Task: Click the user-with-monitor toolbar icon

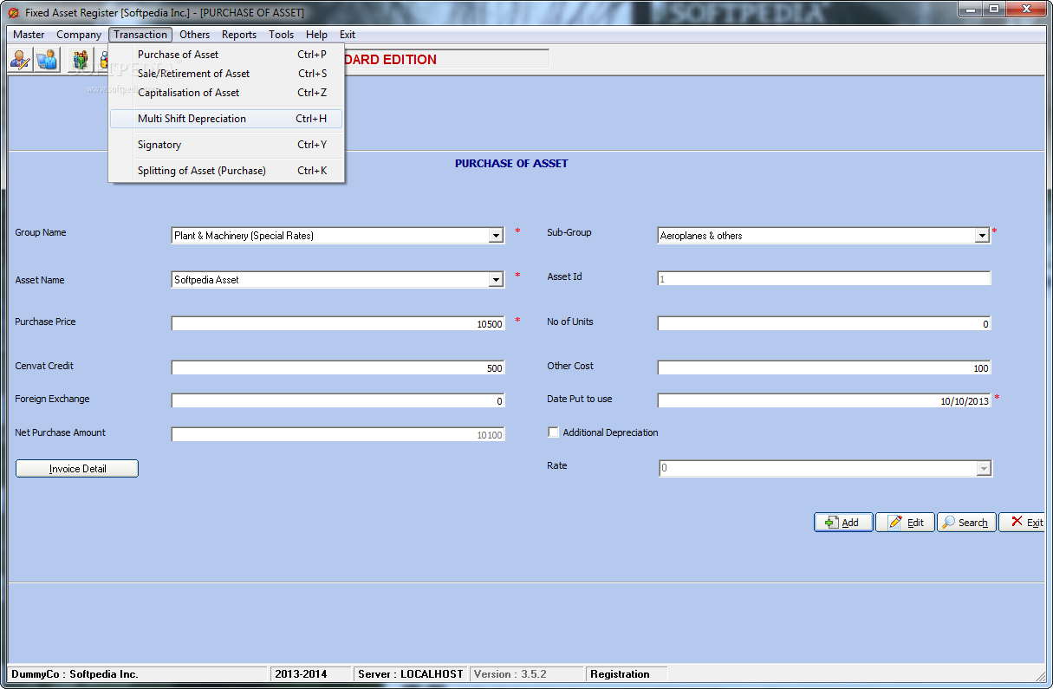Action: 47,60
